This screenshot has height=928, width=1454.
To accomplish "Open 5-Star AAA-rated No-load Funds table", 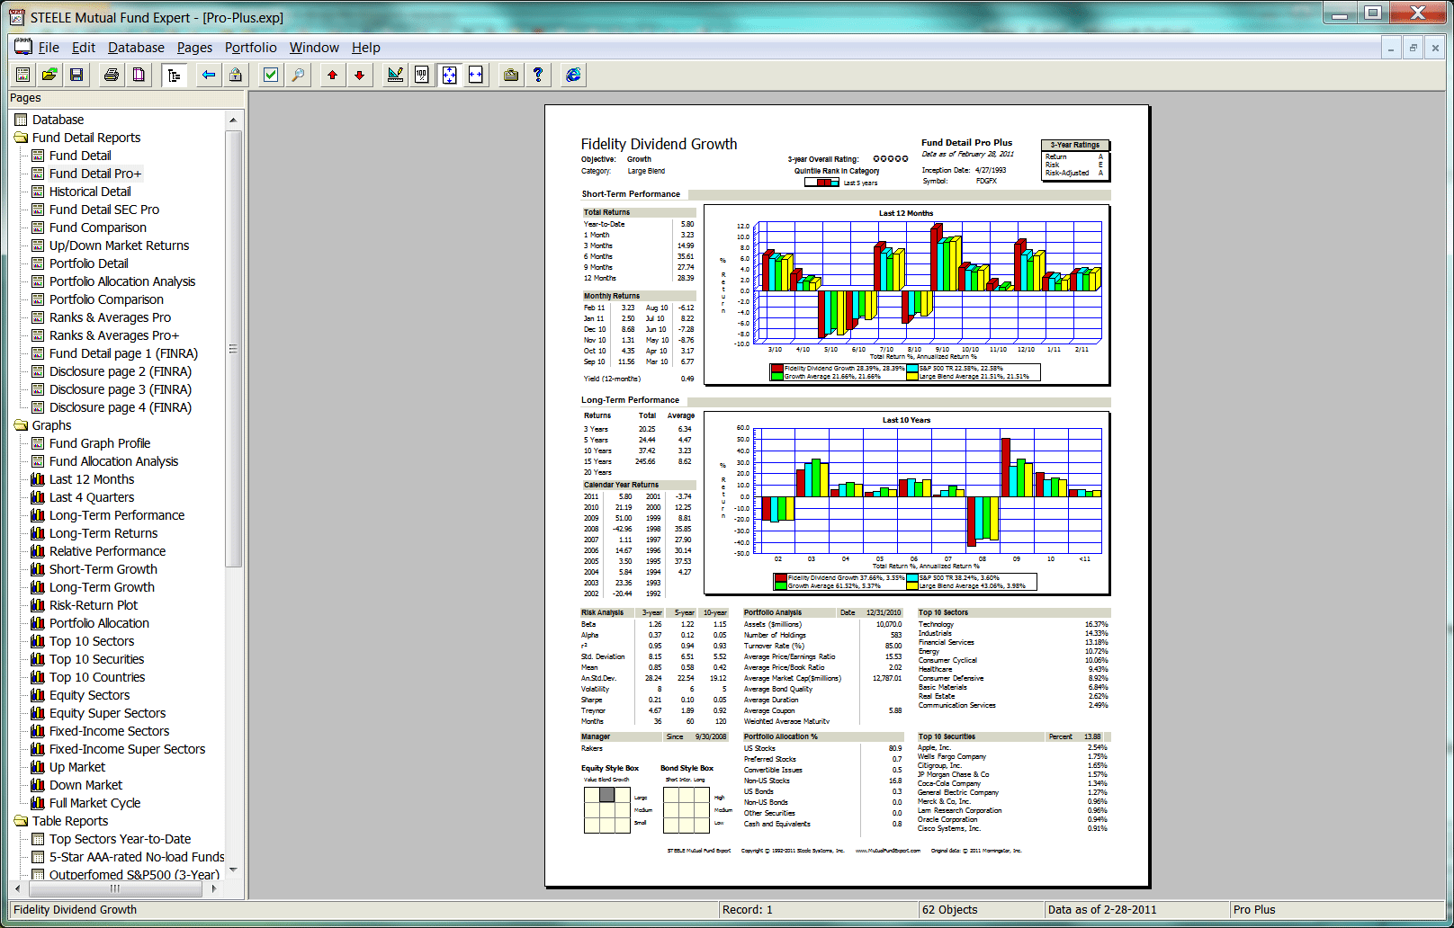I will tap(137, 857).
